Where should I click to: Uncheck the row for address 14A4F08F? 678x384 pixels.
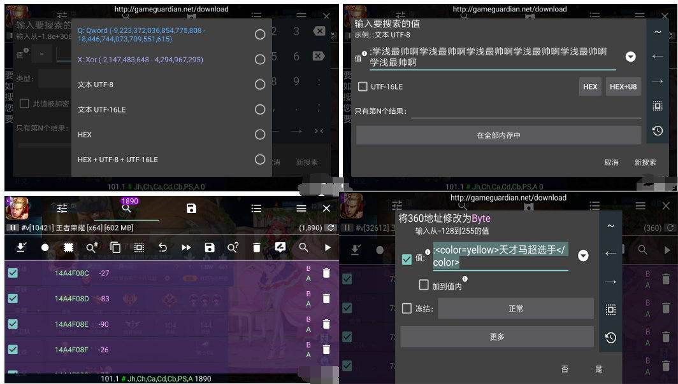pos(13,350)
